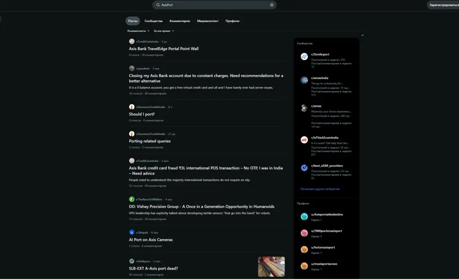The height and width of the screenshot is (279, 459).
Task: Click r/CreditCardsIndia avatar on fraud post
Action: [x=132, y=161]
